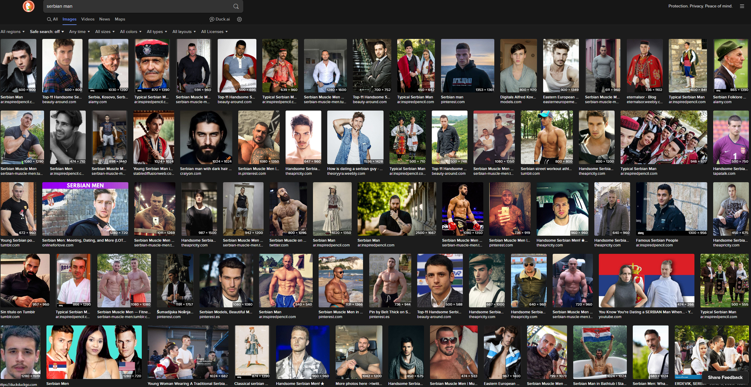Click the Share Feedback button
This screenshot has height=387, width=751.
click(x=725, y=377)
